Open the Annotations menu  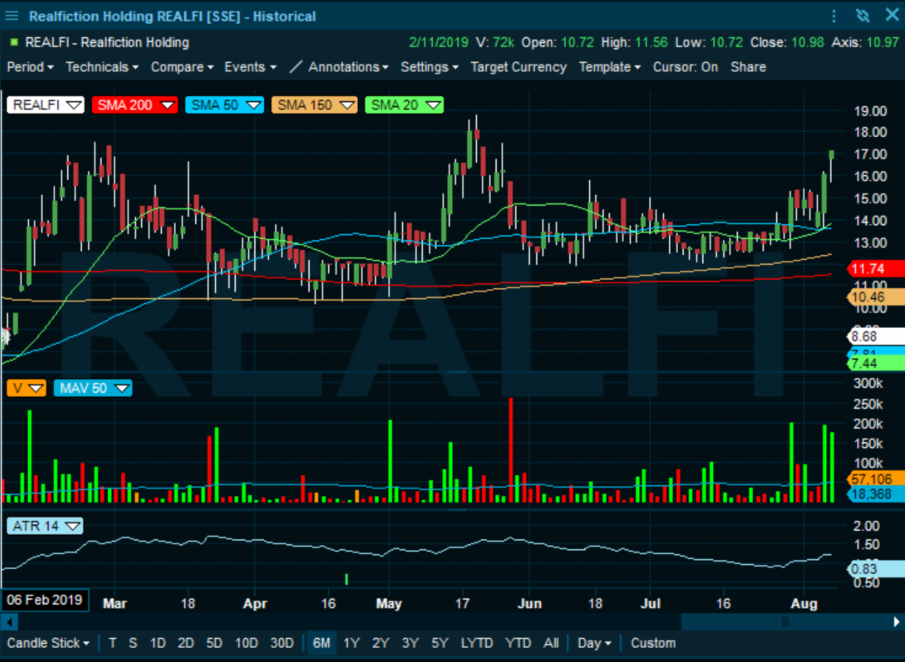(348, 67)
